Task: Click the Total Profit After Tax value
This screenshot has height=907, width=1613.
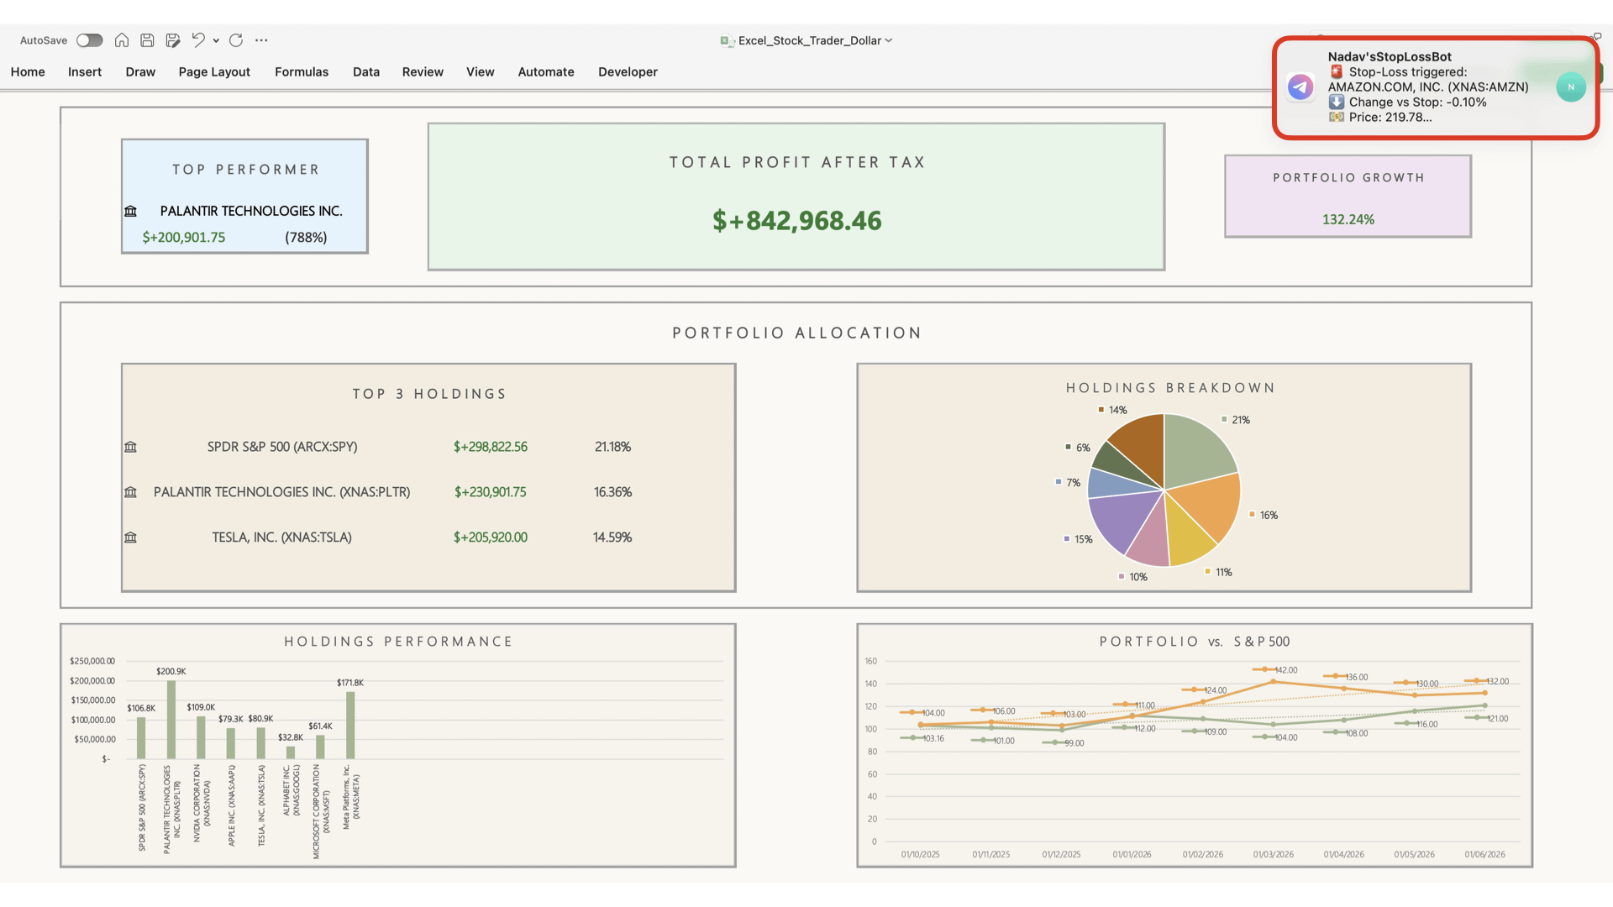Action: pos(796,221)
